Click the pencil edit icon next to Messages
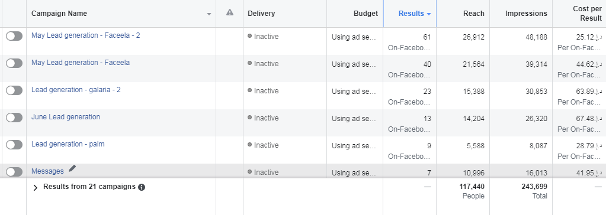The width and height of the screenshot is (606, 215). coord(72,168)
